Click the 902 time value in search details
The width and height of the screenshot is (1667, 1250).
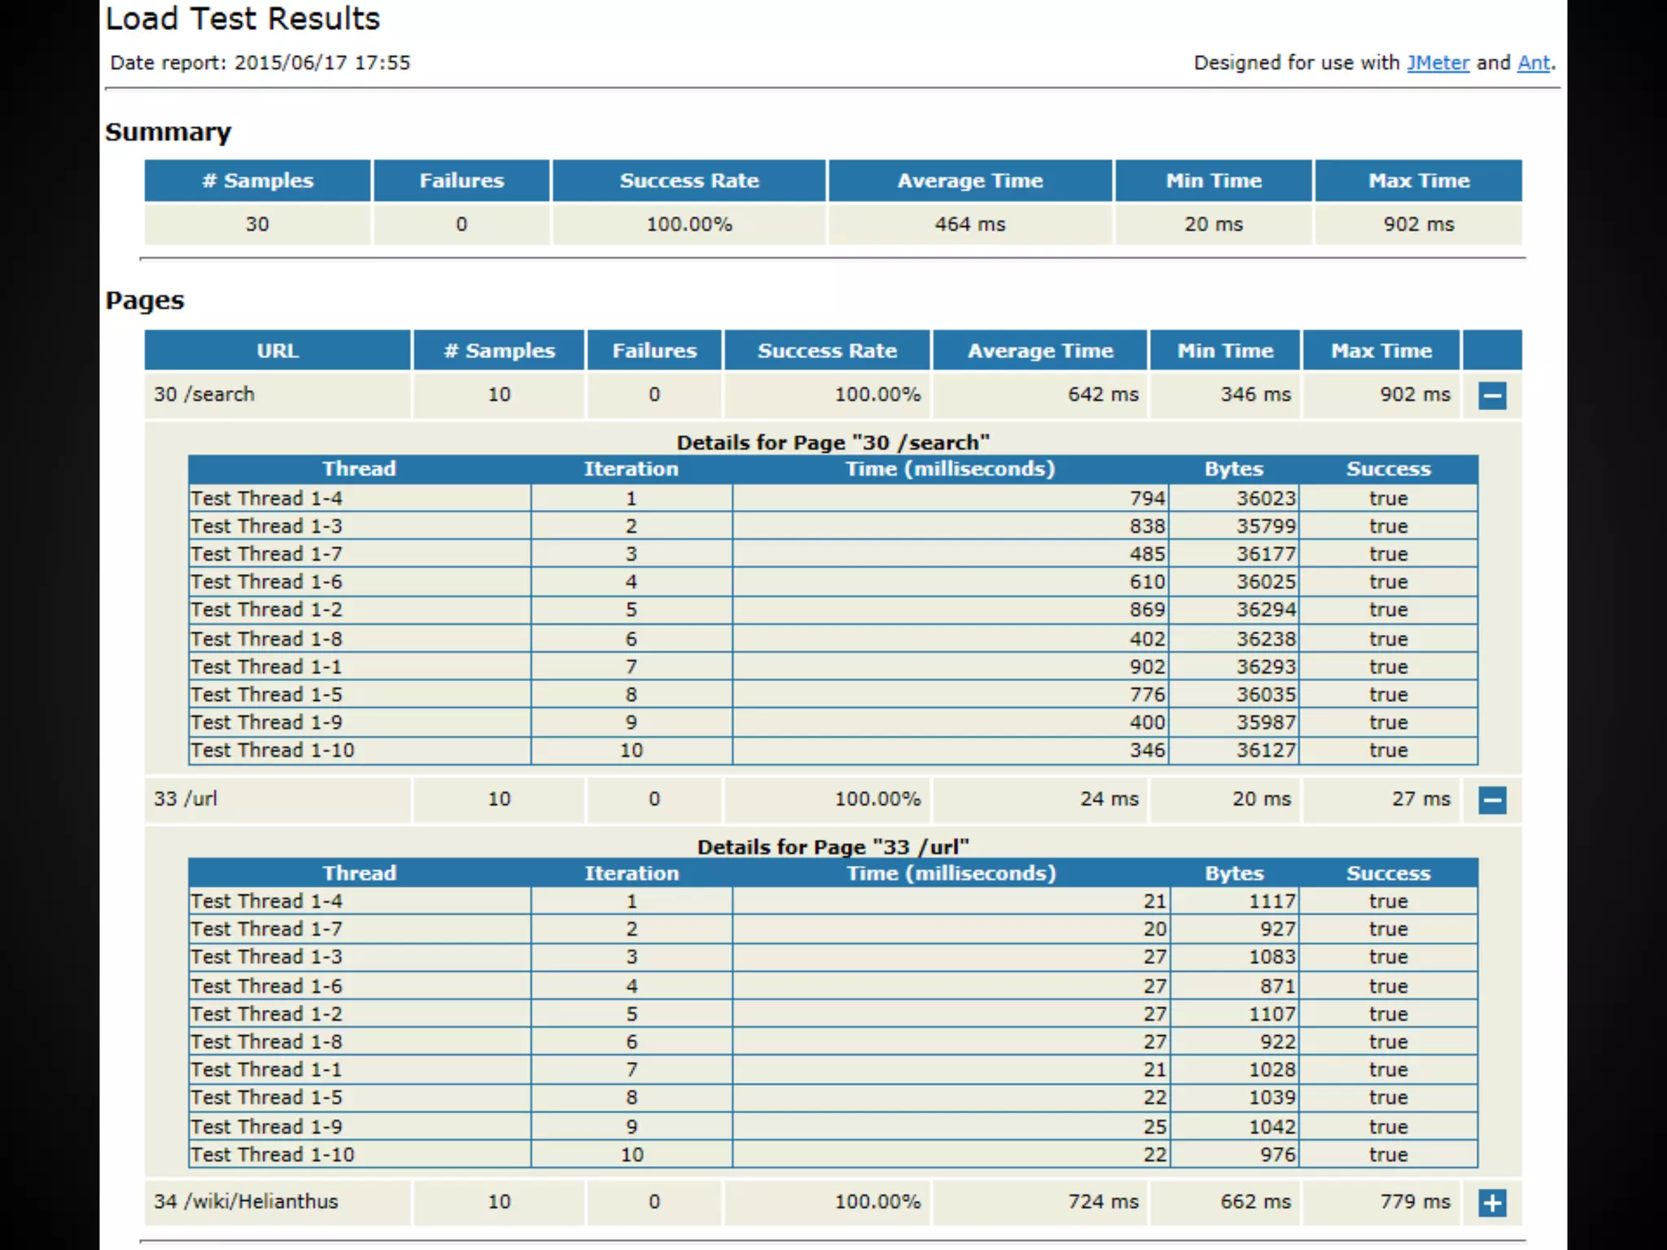click(x=1147, y=667)
